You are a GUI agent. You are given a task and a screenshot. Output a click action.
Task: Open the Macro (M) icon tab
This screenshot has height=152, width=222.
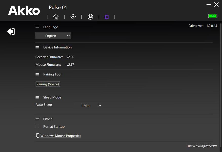(x=90, y=17)
